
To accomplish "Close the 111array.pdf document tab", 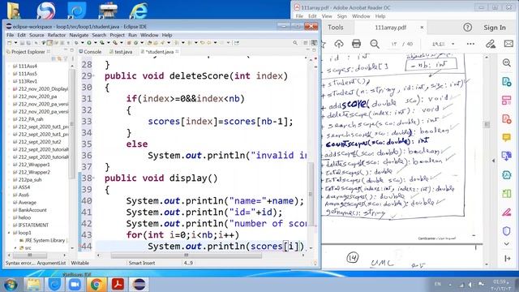I will point(422,28).
